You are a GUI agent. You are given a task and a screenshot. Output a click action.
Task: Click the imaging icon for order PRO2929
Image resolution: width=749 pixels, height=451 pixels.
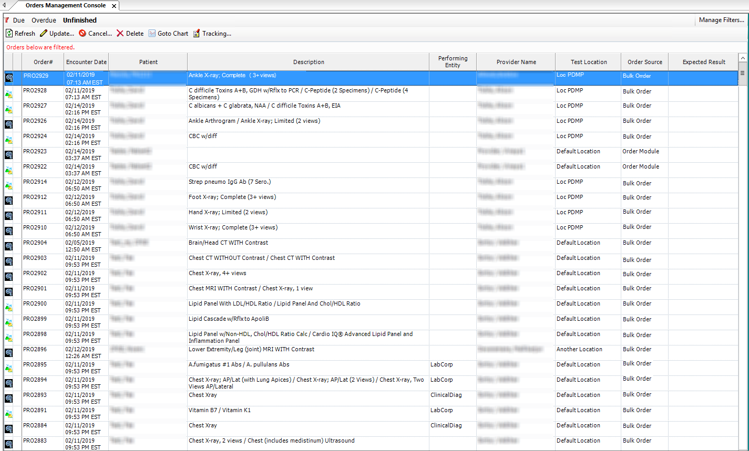click(x=9, y=78)
